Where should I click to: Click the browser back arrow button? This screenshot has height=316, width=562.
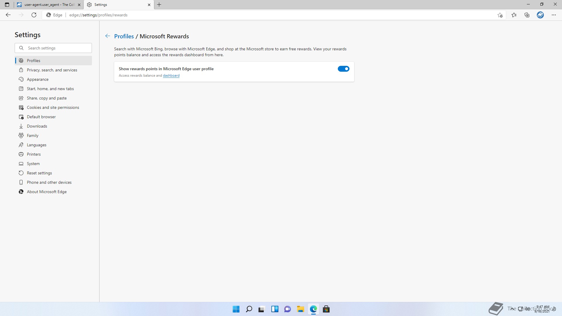point(8,15)
